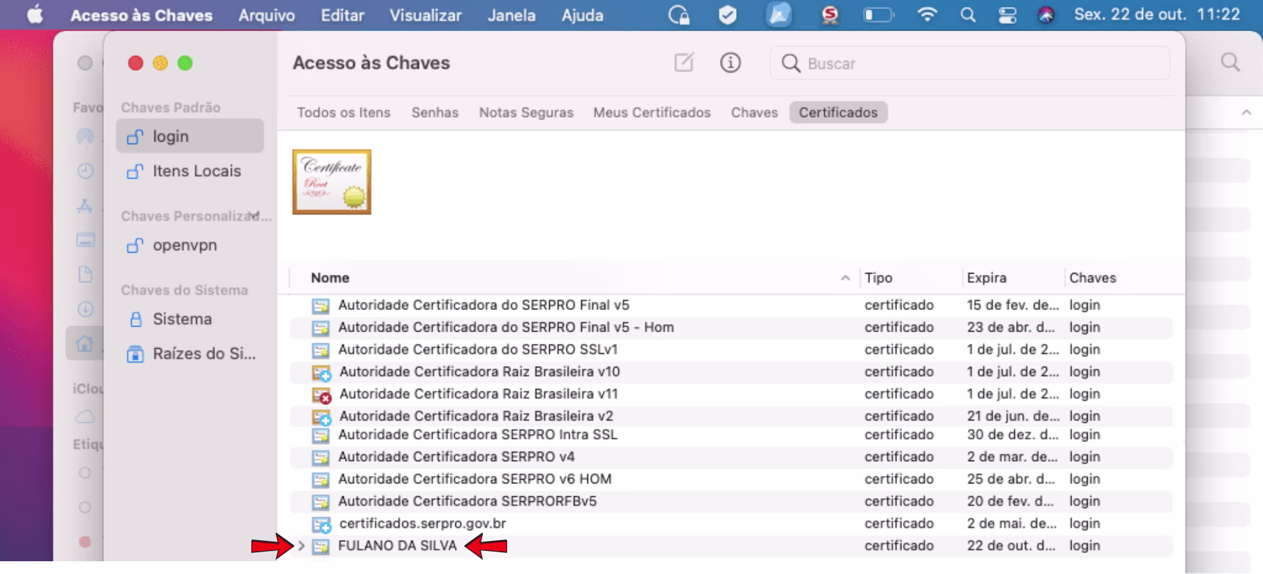Select Raízes do Sistema keychain
This screenshot has height=574, width=1263.
coord(190,353)
